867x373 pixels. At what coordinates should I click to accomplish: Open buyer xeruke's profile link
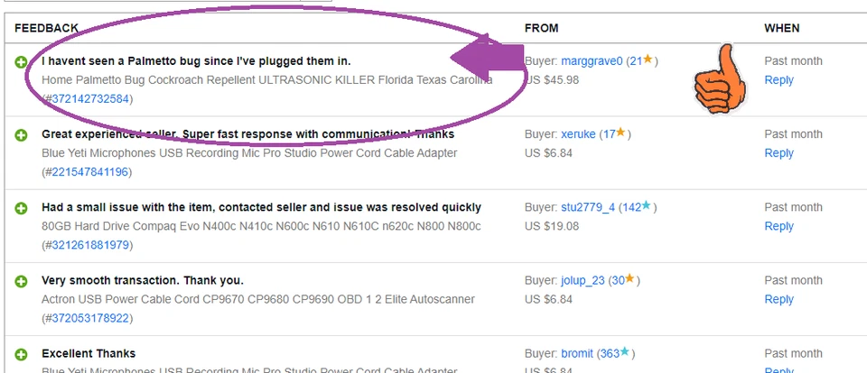[578, 134]
